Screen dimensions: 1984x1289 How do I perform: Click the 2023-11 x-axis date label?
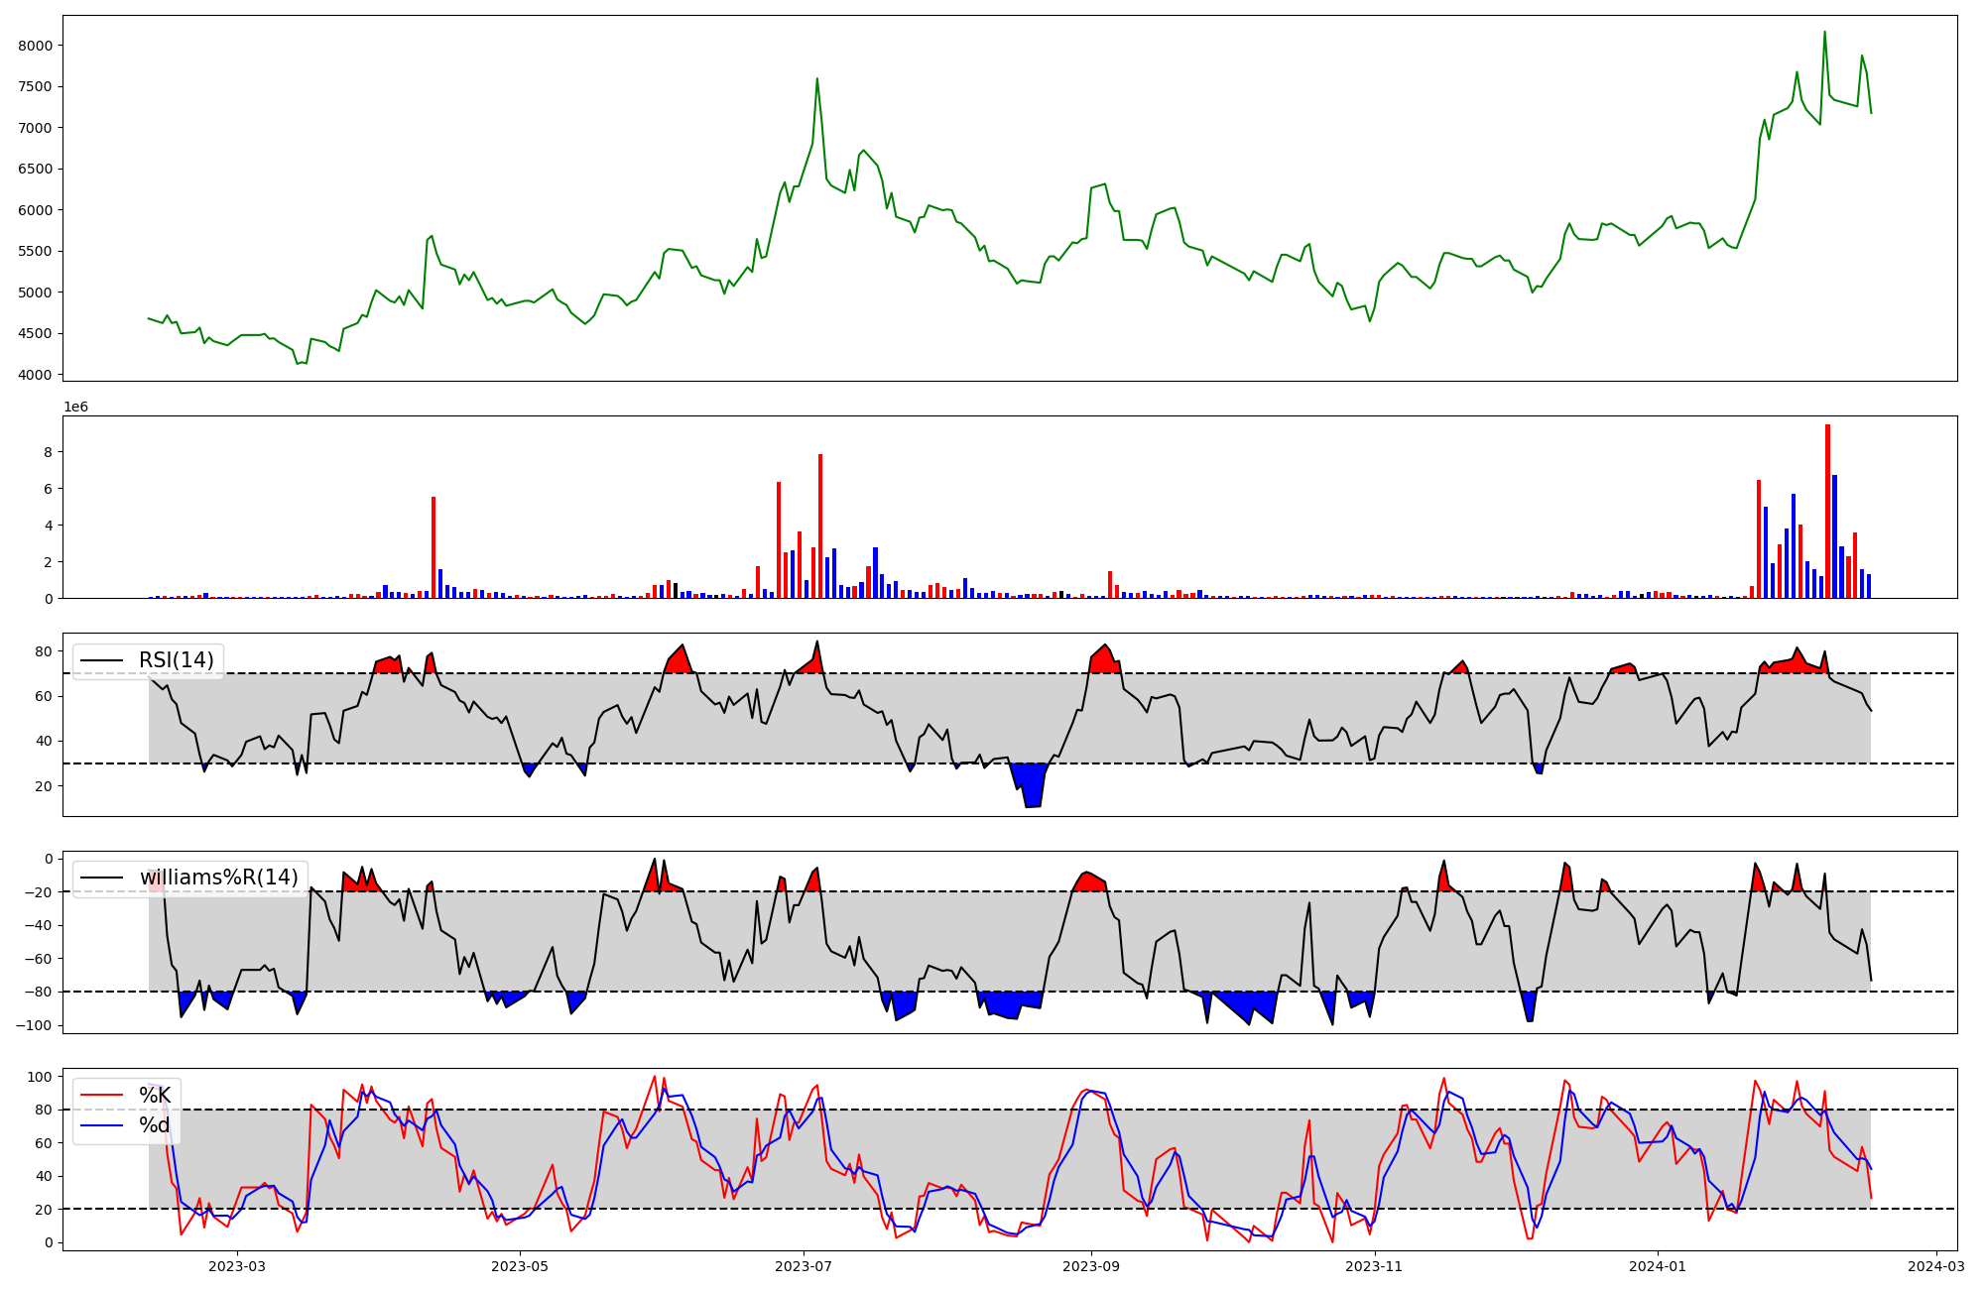1375,1266
